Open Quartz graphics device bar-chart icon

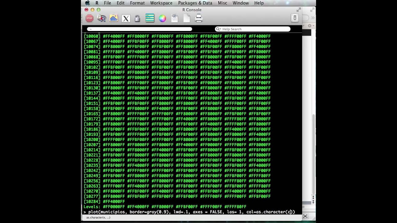(x=114, y=18)
